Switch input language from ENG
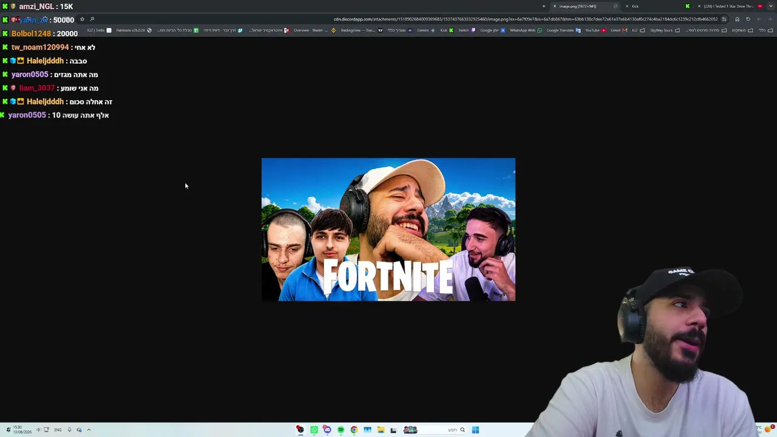The image size is (777, 437). point(58,430)
